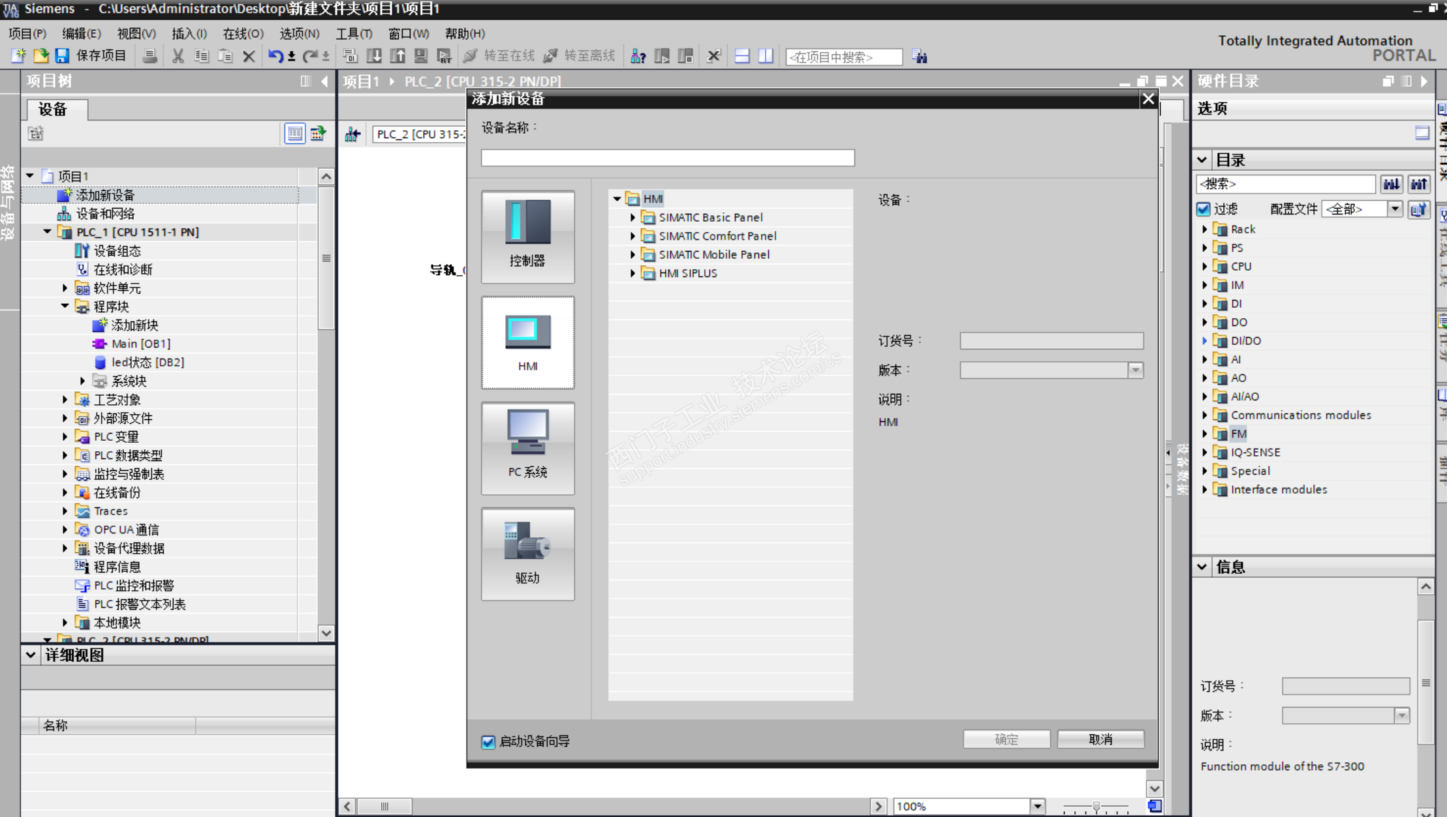Click the undo arrow in toolbar
This screenshot has height=817, width=1447.
click(275, 56)
